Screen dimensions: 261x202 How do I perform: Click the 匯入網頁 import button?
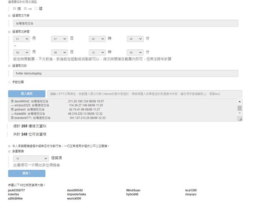tap(27, 93)
